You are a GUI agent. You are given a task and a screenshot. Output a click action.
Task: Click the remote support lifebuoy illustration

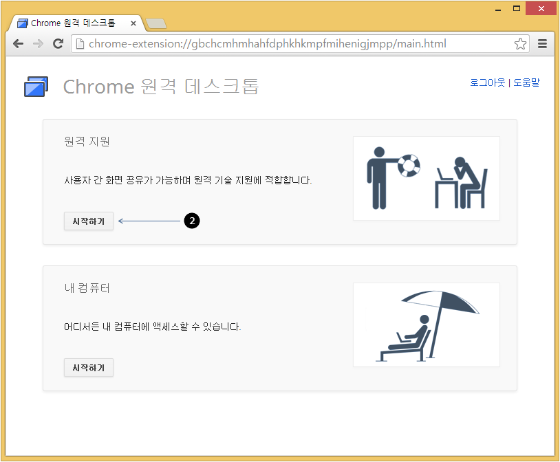pos(427,178)
